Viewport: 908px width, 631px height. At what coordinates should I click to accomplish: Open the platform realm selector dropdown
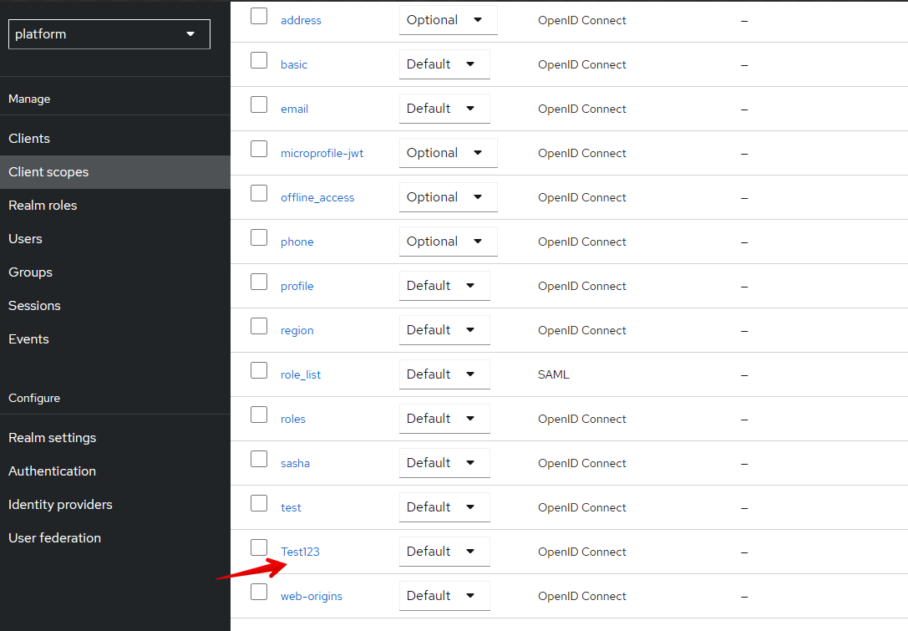[109, 34]
